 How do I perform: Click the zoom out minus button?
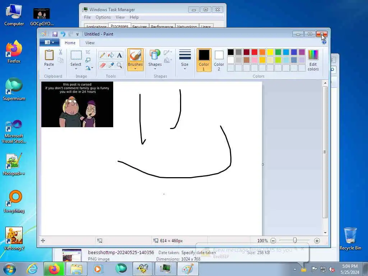pyautogui.click(x=273, y=240)
